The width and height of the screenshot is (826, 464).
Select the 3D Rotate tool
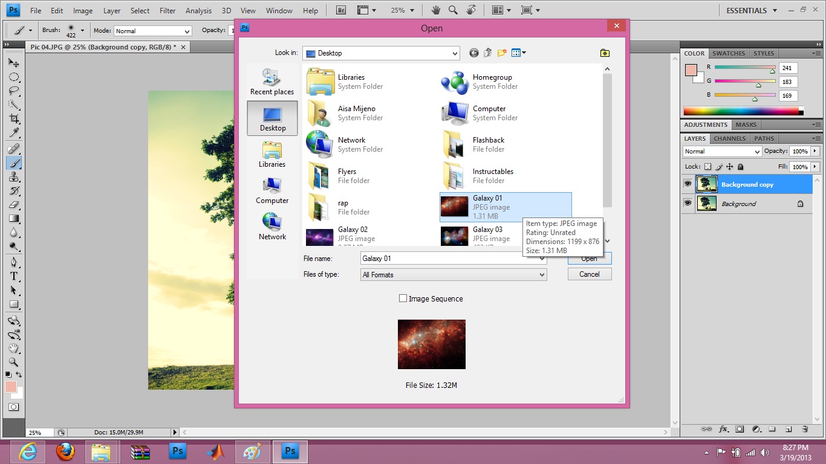(x=14, y=320)
